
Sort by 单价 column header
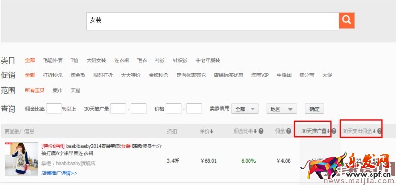point(206,131)
